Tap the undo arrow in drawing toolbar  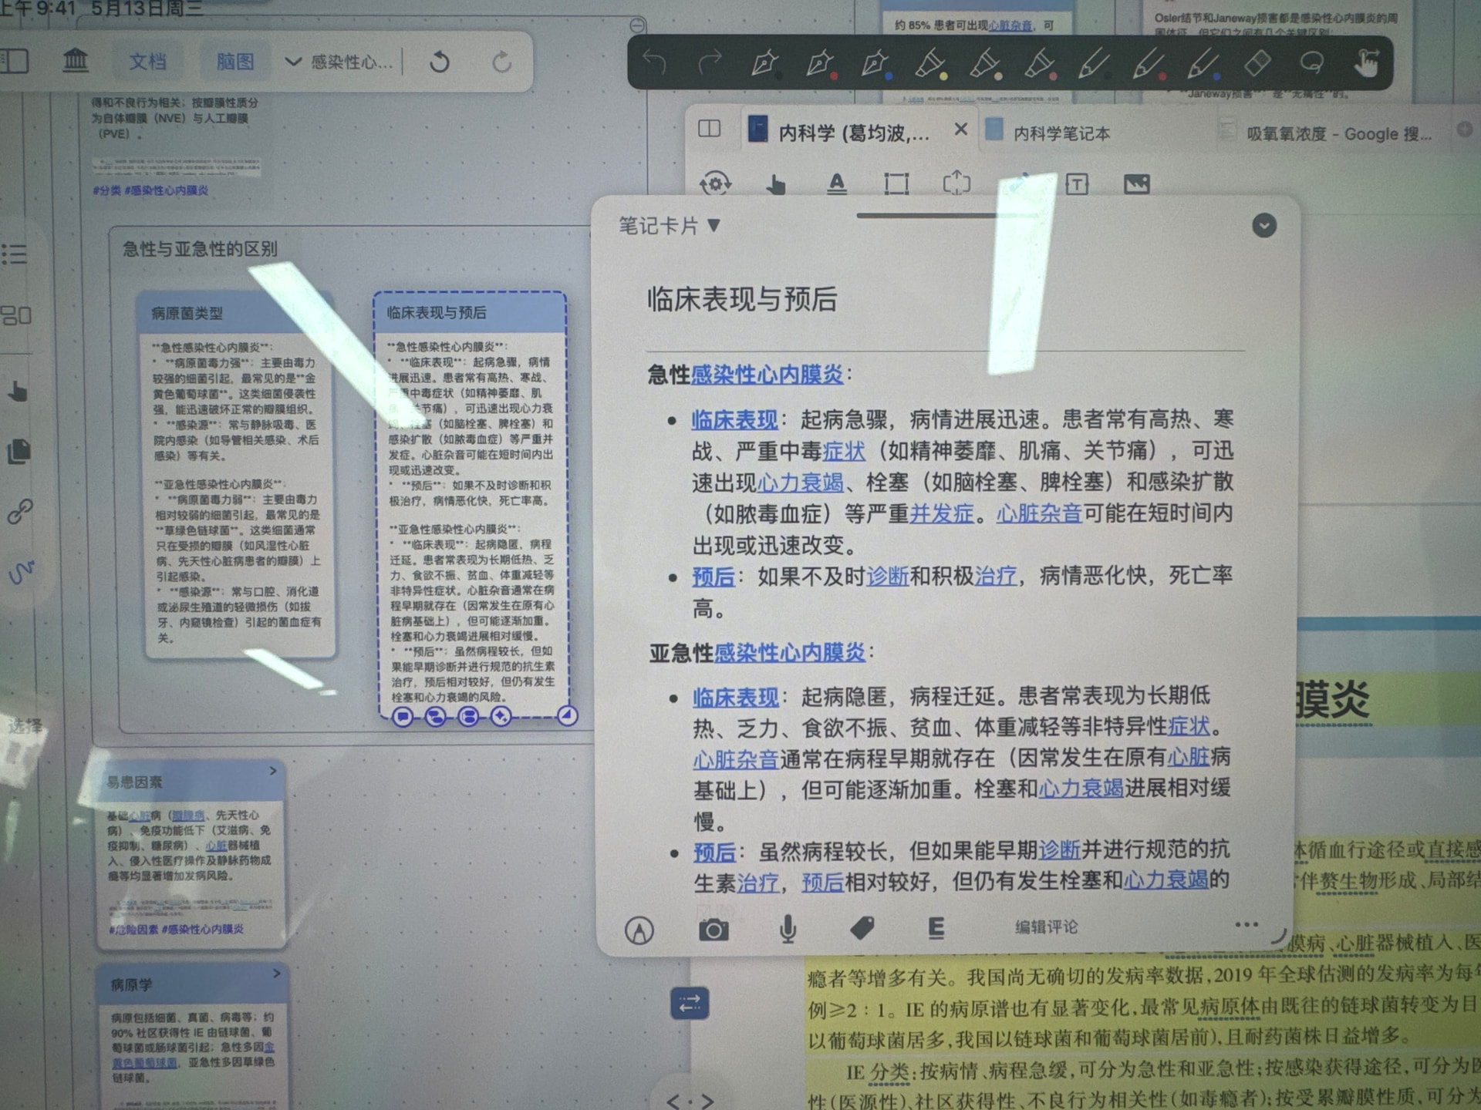tap(654, 62)
